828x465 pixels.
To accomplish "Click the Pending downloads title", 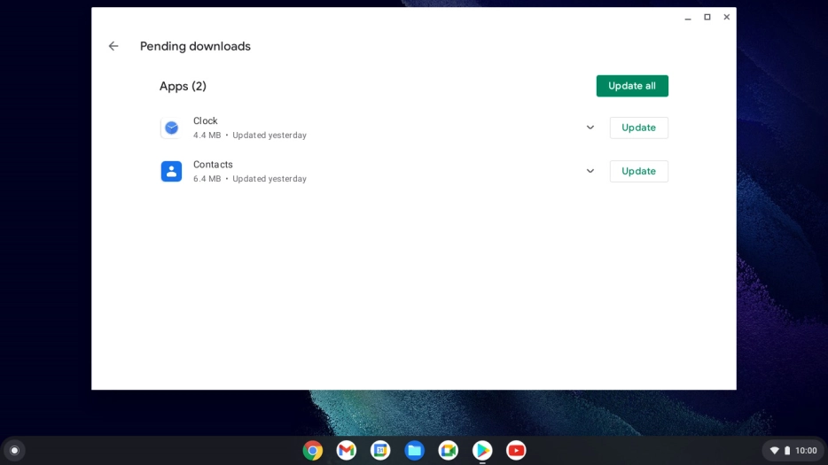I will click(x=195, y=46).
